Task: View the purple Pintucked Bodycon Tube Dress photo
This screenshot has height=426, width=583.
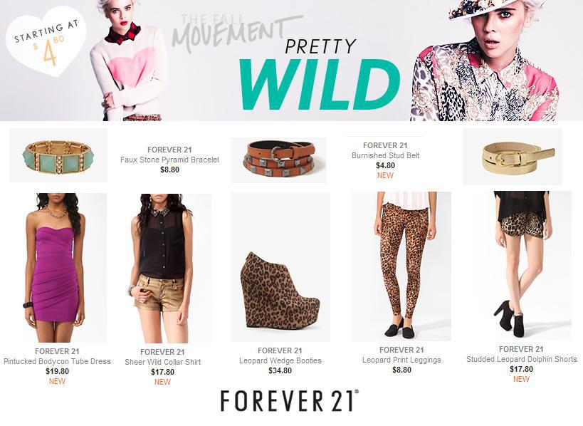Action: [x=57, y=268]
